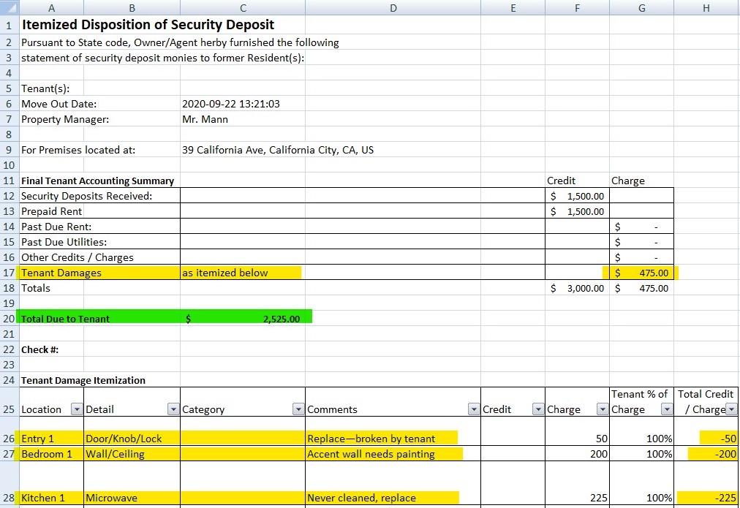740x508 pixels.
Task: Click the 'Prepaid Rent' label cell
Action: tap(51, 211)
